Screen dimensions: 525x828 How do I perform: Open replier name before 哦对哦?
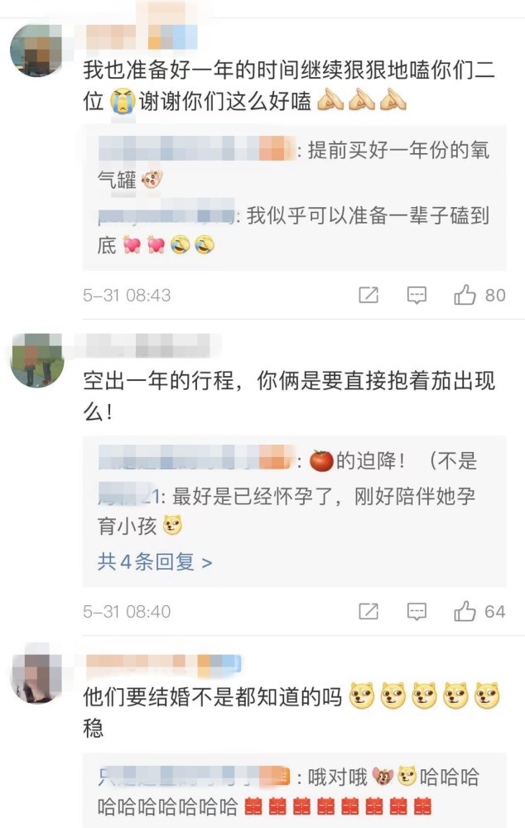coord(195,775)
